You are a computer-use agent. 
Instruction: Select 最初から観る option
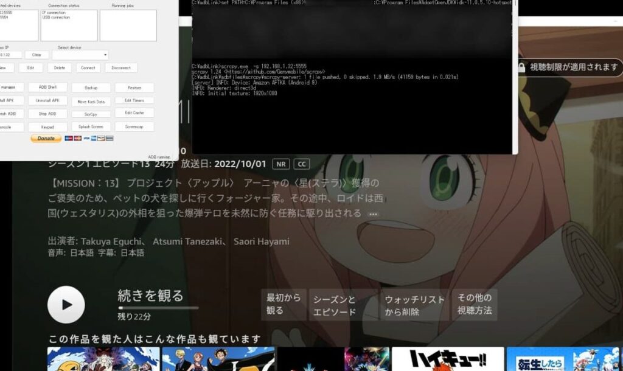(284, 304)
